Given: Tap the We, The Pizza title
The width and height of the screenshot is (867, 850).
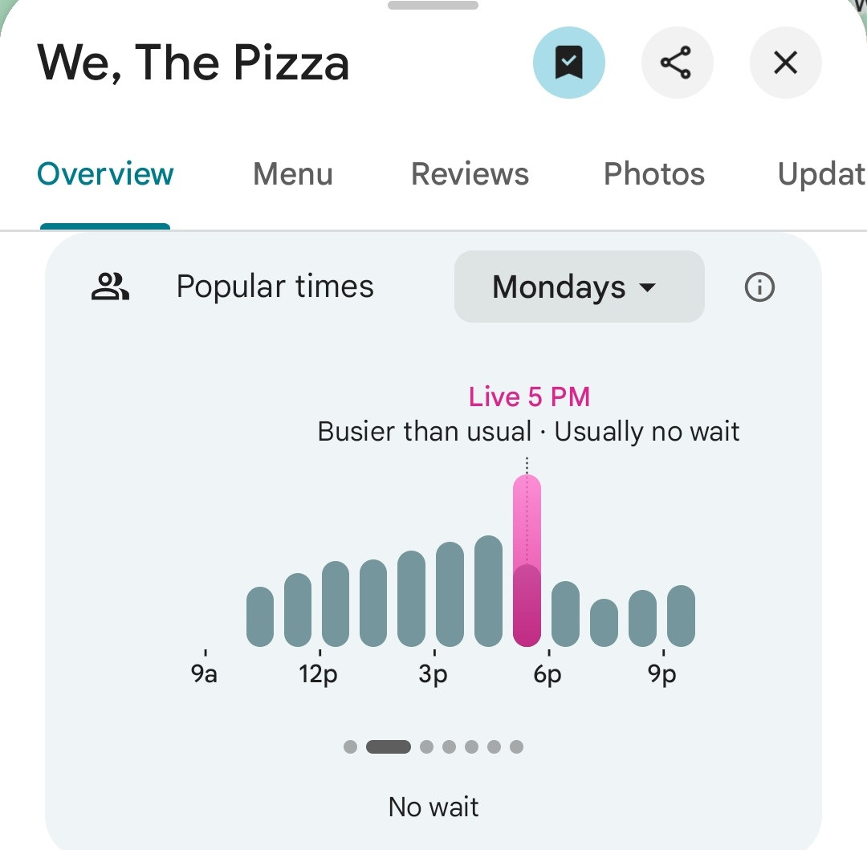Looking at the screenshot, I should 193,63.
